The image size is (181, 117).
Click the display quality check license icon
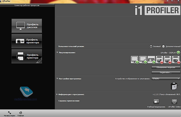coord(143,60)
